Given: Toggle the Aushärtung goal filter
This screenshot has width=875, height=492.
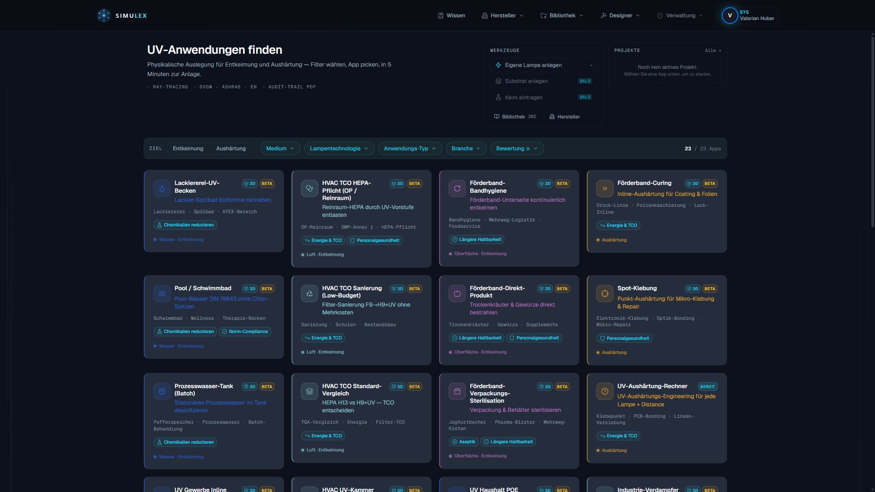Looking at the screenshot, I should 231,149.
